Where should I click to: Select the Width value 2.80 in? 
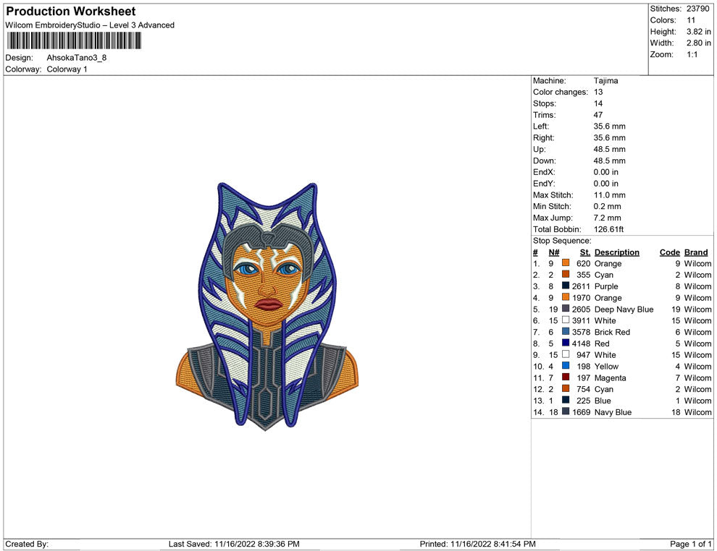(x=699, y=43)
